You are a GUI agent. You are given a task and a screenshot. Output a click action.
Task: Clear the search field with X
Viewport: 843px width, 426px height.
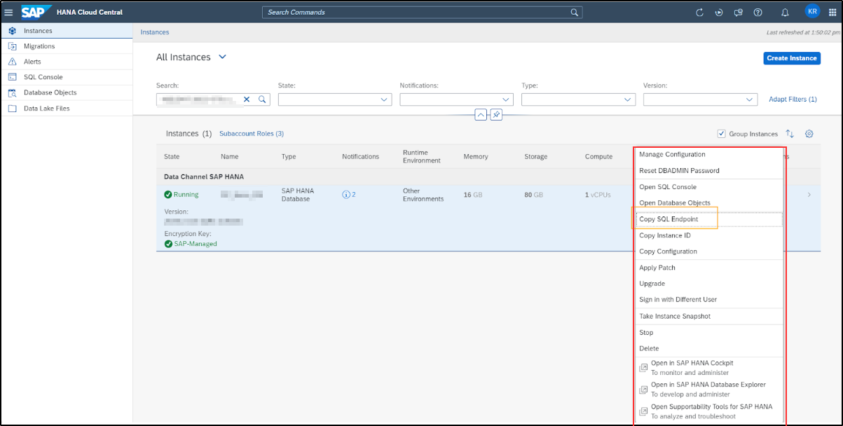point(247,99)
